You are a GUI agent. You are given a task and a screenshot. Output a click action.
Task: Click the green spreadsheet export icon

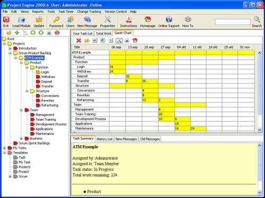coord(103,41)
